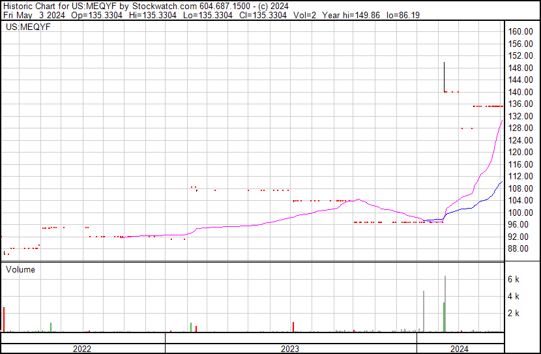Select the 2024 year label on timeline

click(460, 349)
